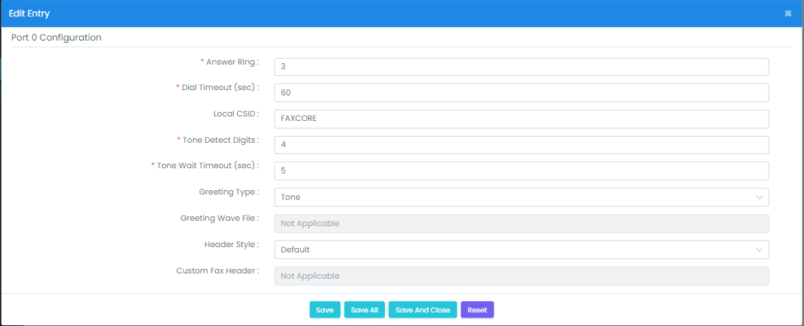Click the Save button
This screenshot has height=326, width=804.
[x=325, y=309]
